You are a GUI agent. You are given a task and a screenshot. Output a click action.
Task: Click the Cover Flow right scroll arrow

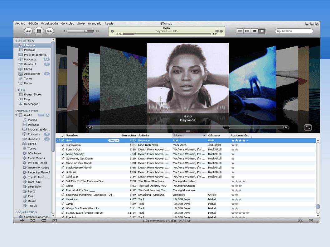286,127
